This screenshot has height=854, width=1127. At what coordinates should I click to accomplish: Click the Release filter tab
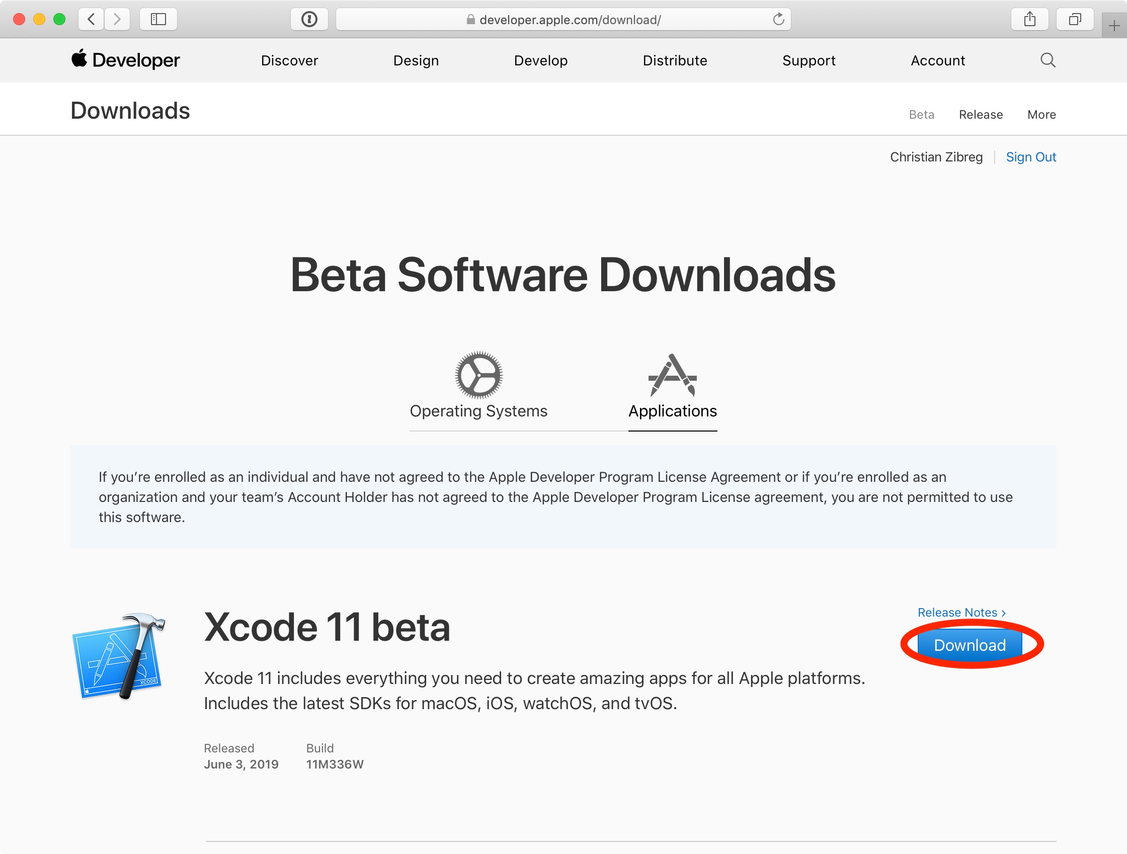coord(981,115)
